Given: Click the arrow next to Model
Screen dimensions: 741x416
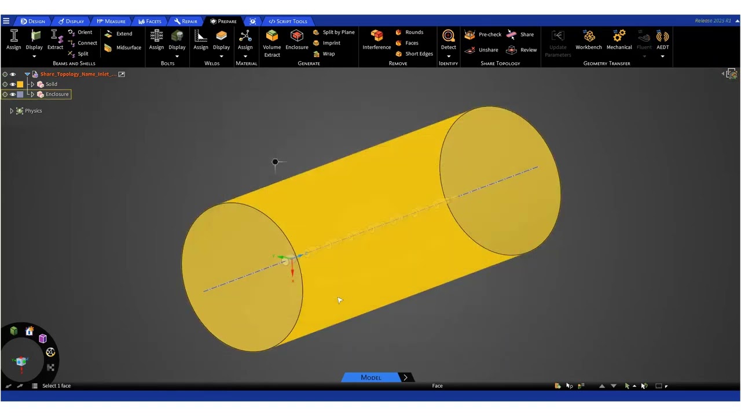Looking at the screenshot, I should click(405, 378).
